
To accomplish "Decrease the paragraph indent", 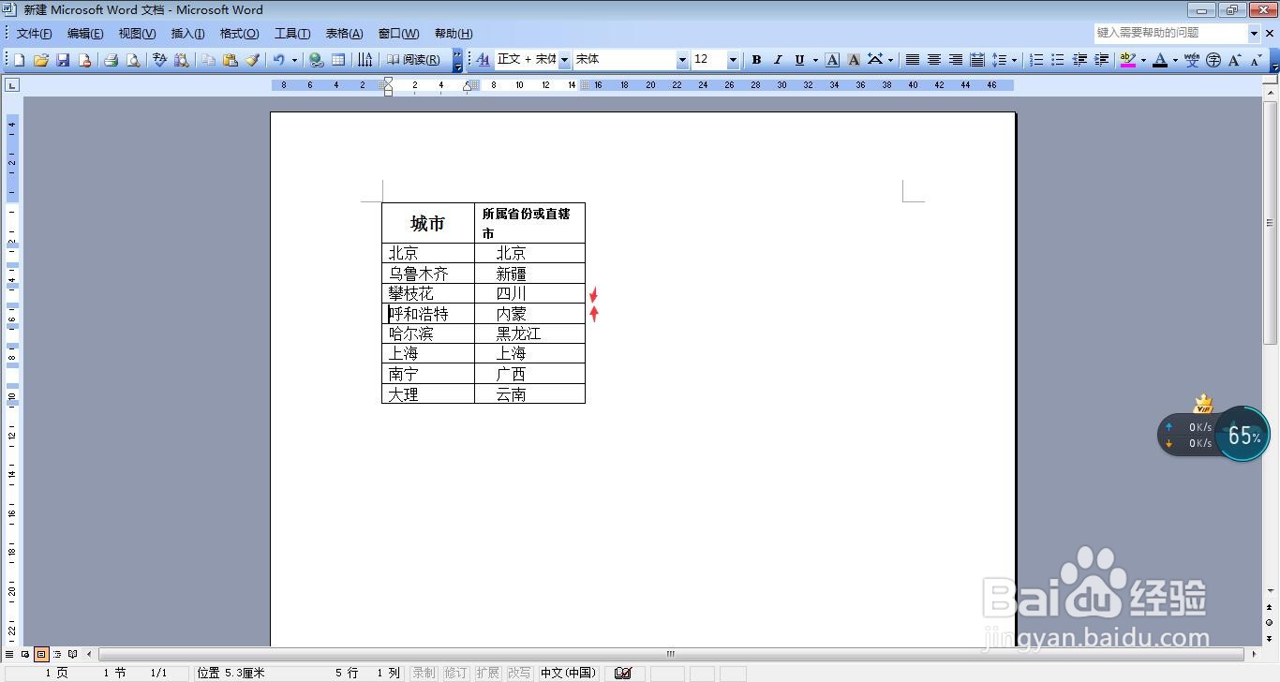I will point(1079,60).
